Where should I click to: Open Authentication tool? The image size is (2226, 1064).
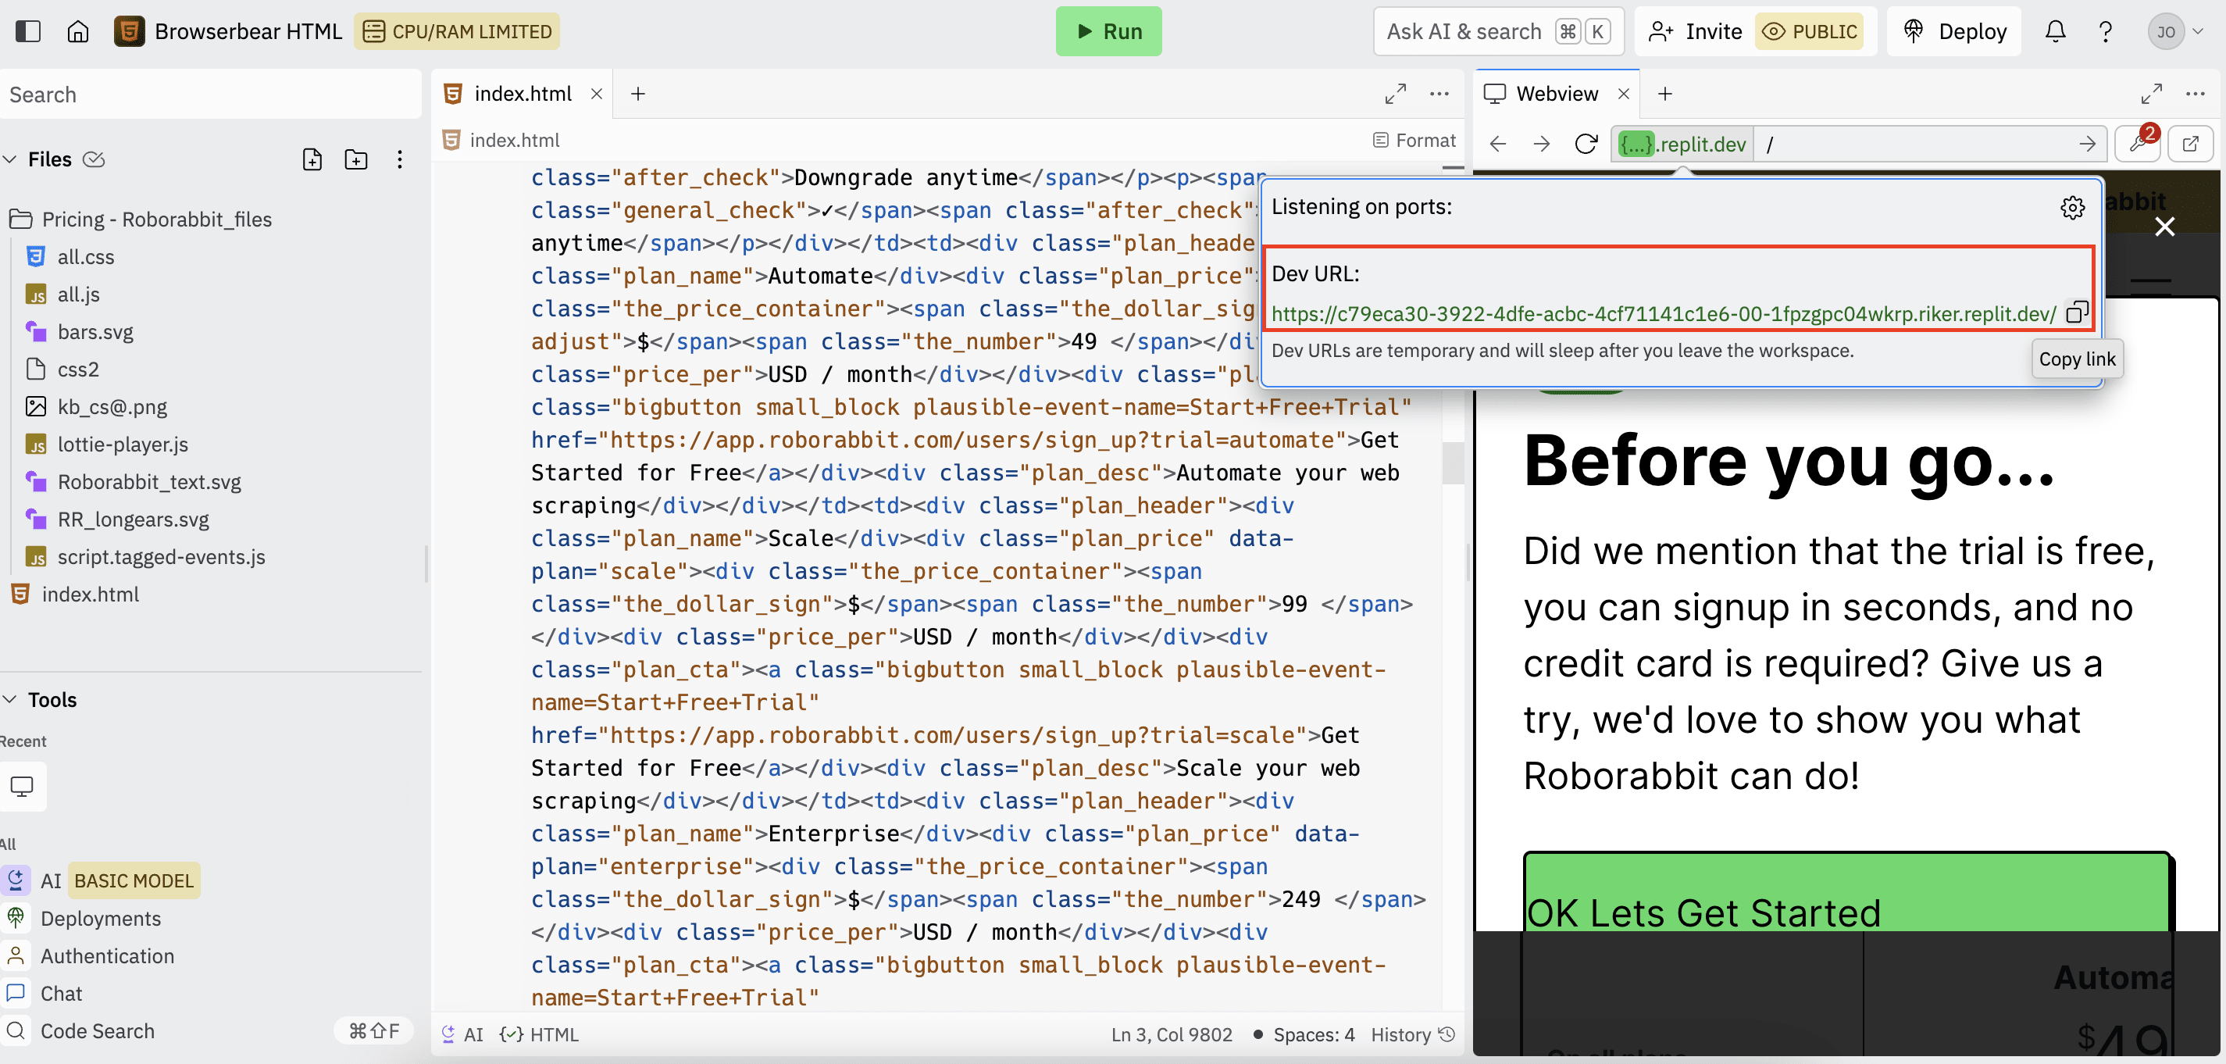point(107,956)
